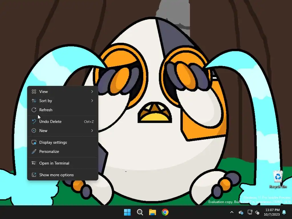Open the notification bell icon
This screenshot has height=219, width=292.
click(284, 212)
